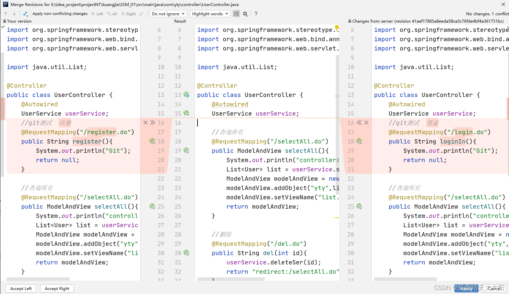Open help with question mark icon
The image size is (509, 294).
point(256,14)
